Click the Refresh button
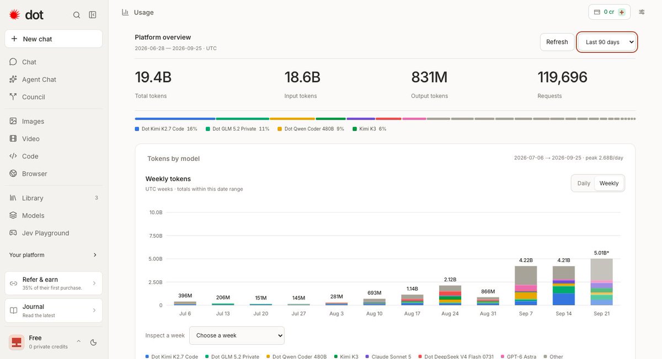This screenshot has width=662, height=359. pyautogui.click(x=557, y=42)
